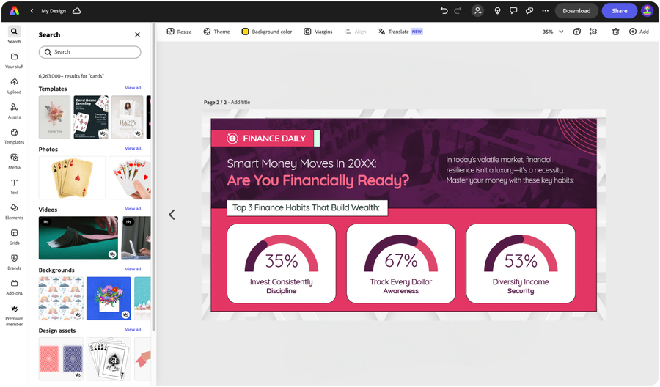This screenshot has height=387, width=660.
Task: Click the Add title page label
Action: click(241, 102)
